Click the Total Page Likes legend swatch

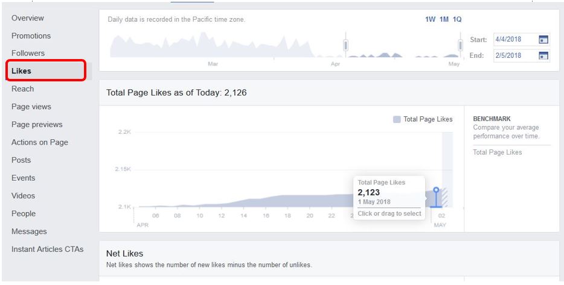(x=397, y=119)
